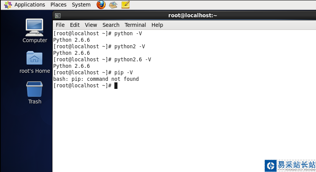Open the terminal Search menu
Viewport: 316px width, 172px height.
pos(111,25)
